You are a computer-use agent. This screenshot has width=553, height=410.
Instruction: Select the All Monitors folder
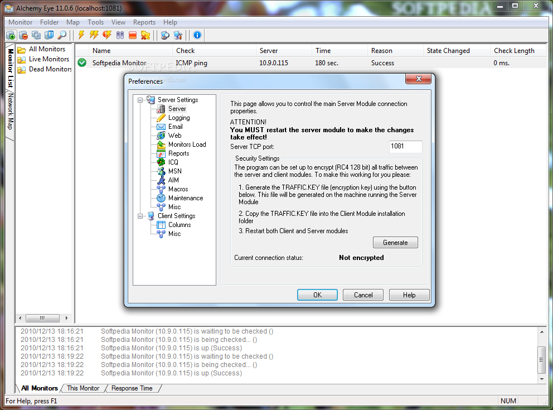point(47,49)
